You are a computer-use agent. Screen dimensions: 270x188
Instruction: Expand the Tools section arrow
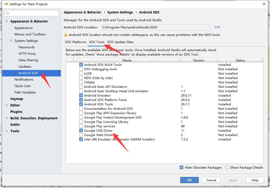tap(7, 131)
